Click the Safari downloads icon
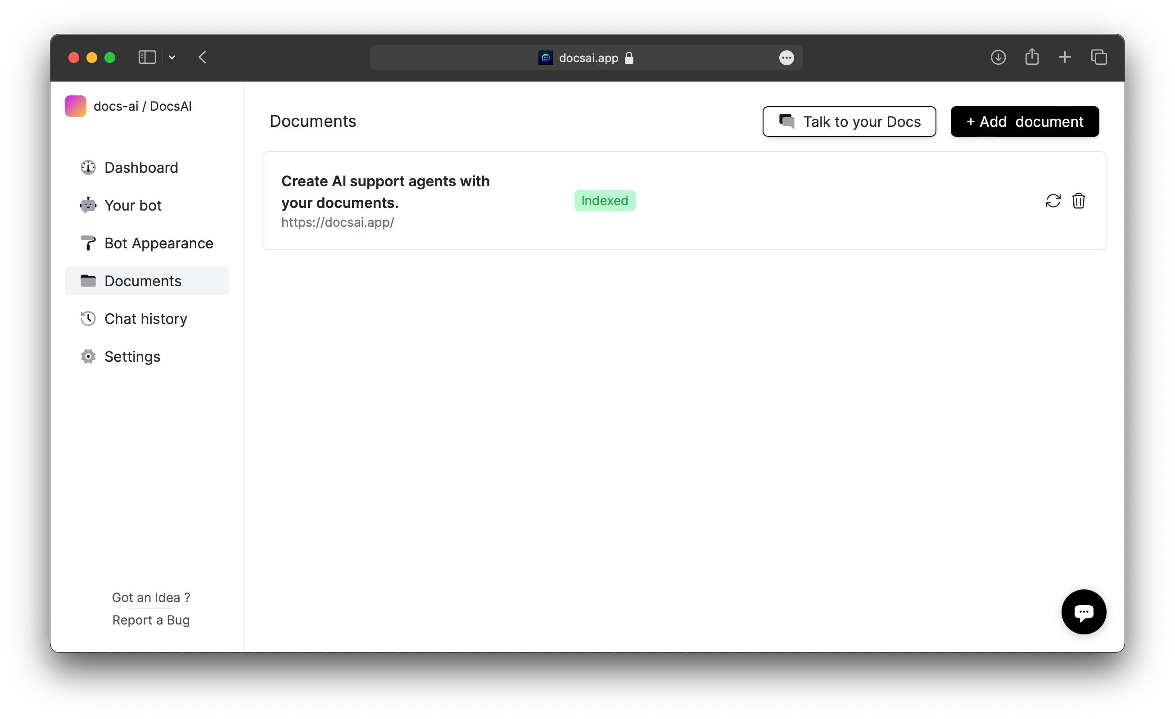 pos(998,57)
